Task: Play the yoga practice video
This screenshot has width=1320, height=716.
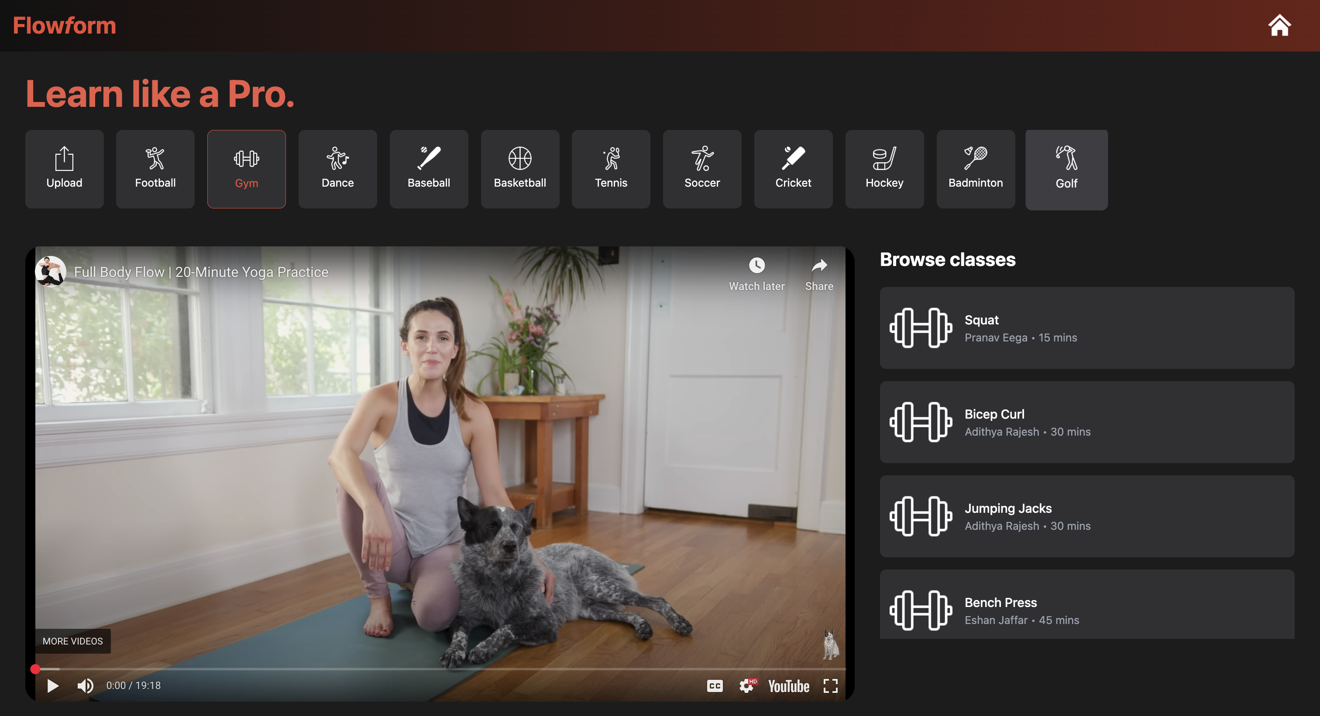Action: coord(52,686)
